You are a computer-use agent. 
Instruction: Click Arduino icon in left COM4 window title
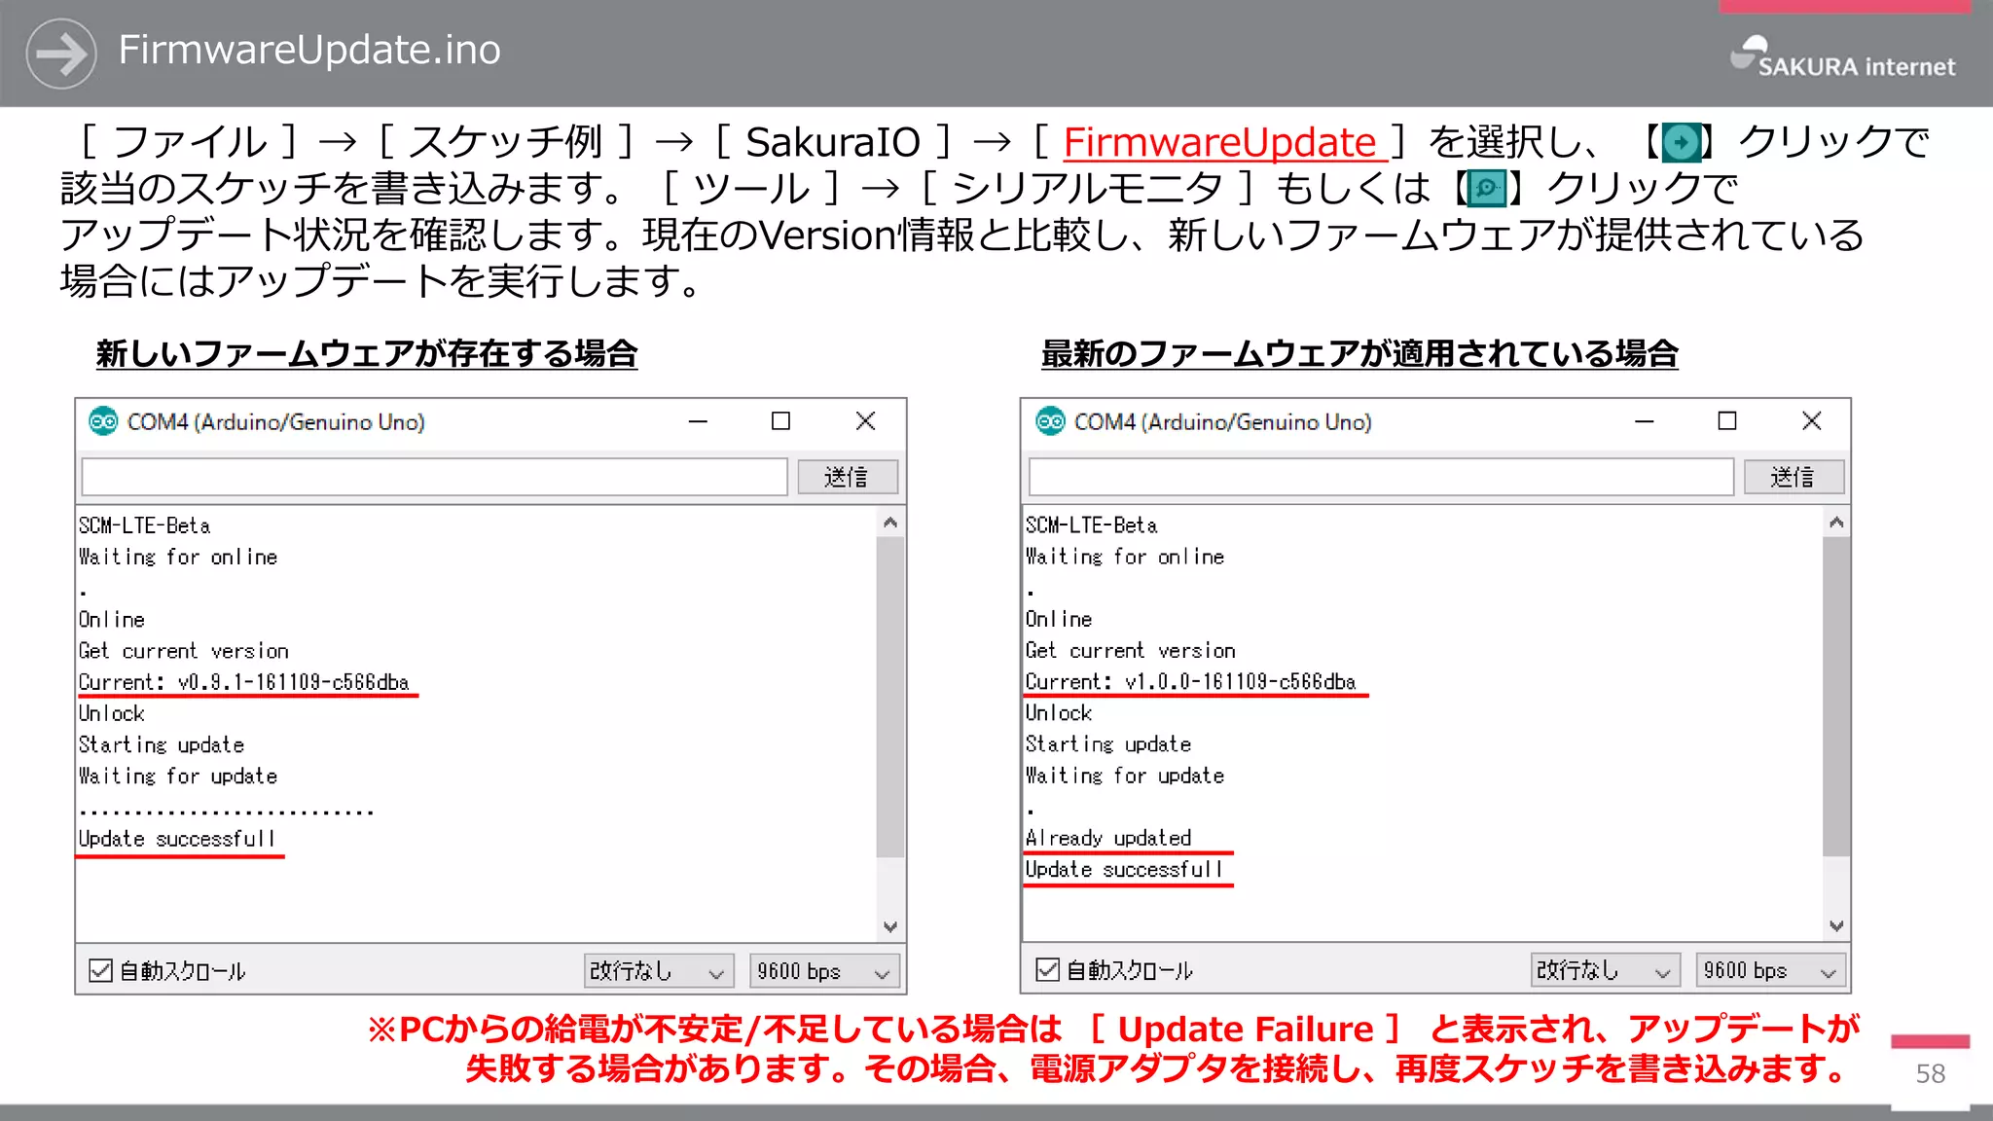click(103, 421)
